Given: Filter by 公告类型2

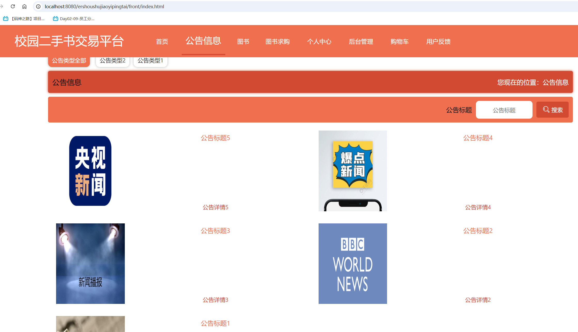Looking at the screenshot, I should [x=113, y=61].
